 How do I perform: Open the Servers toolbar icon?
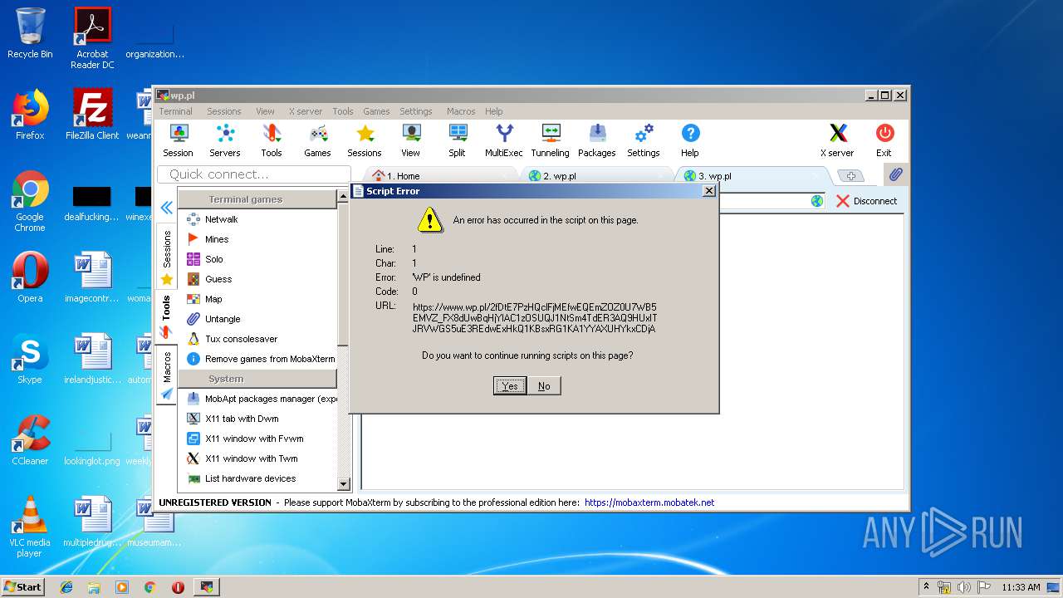tap(224, 140)
